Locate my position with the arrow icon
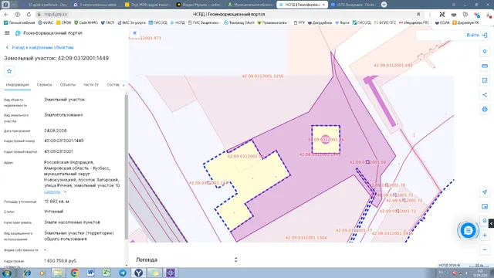Screen dimensions: 494x278 (x=485, y=192)
